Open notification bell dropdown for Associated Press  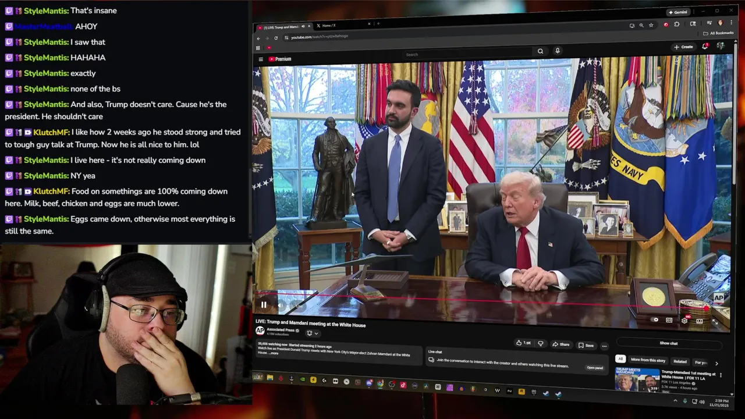coord(313,333)
